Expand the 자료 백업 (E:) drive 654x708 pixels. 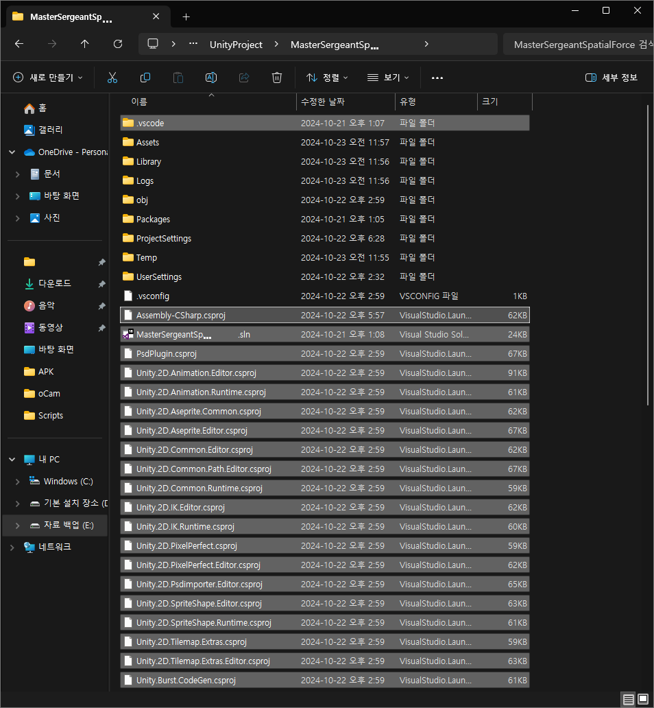click(18, 526)
